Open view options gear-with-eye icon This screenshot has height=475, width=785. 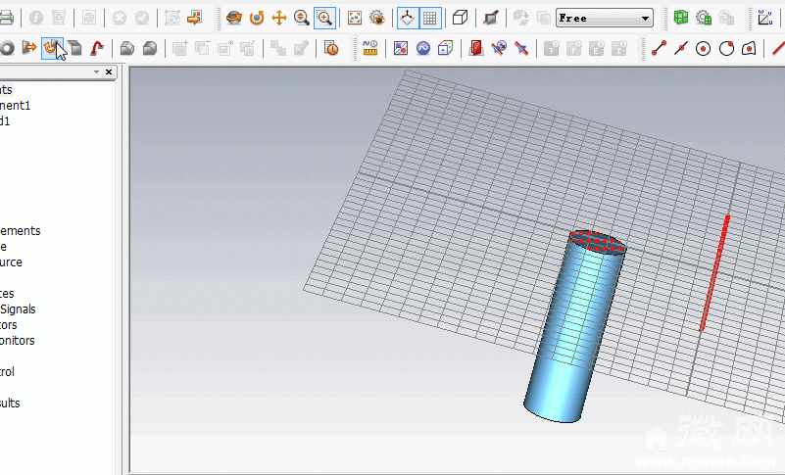pyautogui.click(x=377, y=19)
